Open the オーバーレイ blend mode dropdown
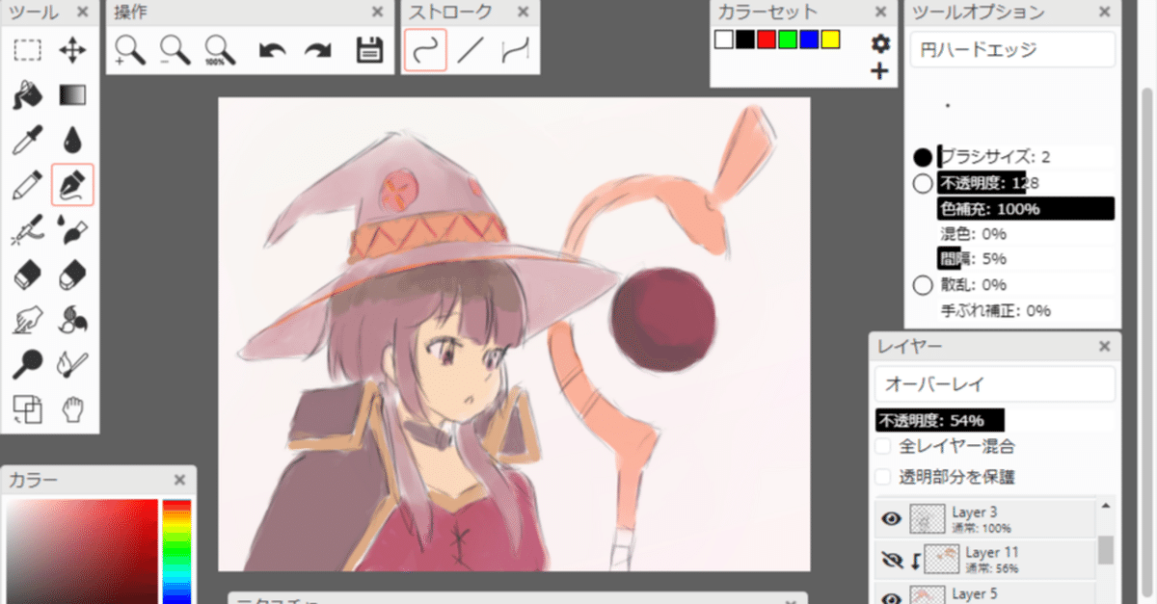 point(994,384)
